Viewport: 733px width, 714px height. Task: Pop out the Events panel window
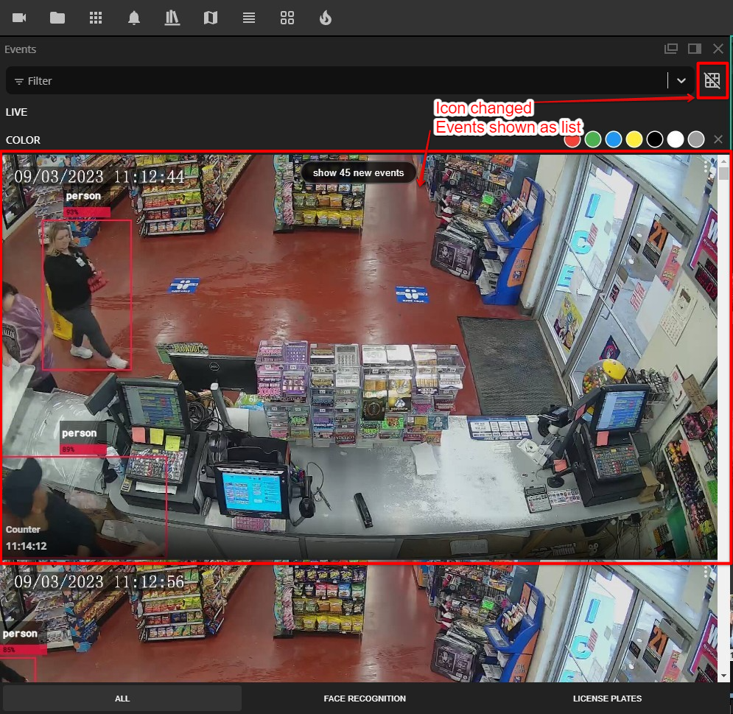point(670,49)
